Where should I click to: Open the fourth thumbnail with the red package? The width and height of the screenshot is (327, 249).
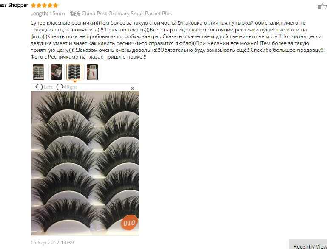click(x=92, y=72)
